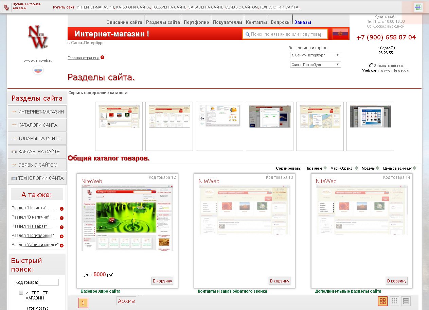The height and width of the screenshot is (310, 429).
Task: Click the sort diamond next to Цена за единицу
Action: [x=415, y=168]
